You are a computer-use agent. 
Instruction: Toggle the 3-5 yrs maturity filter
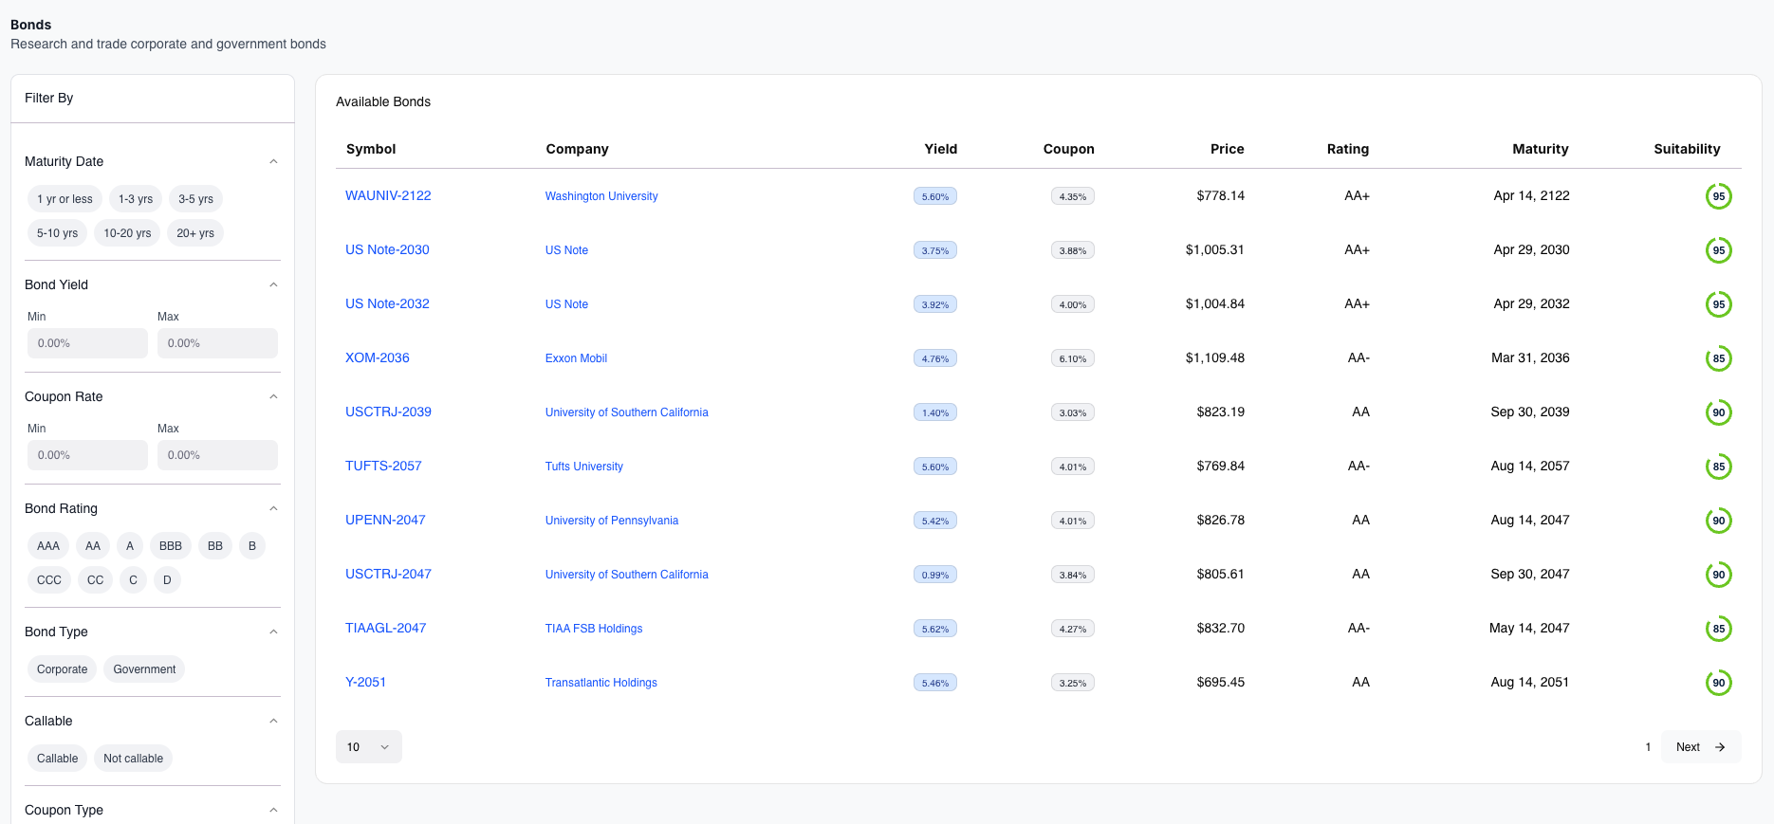195,199
